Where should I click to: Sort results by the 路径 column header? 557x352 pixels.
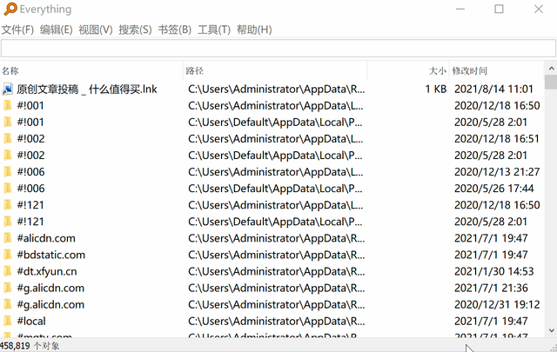click(x=275, y=70)
